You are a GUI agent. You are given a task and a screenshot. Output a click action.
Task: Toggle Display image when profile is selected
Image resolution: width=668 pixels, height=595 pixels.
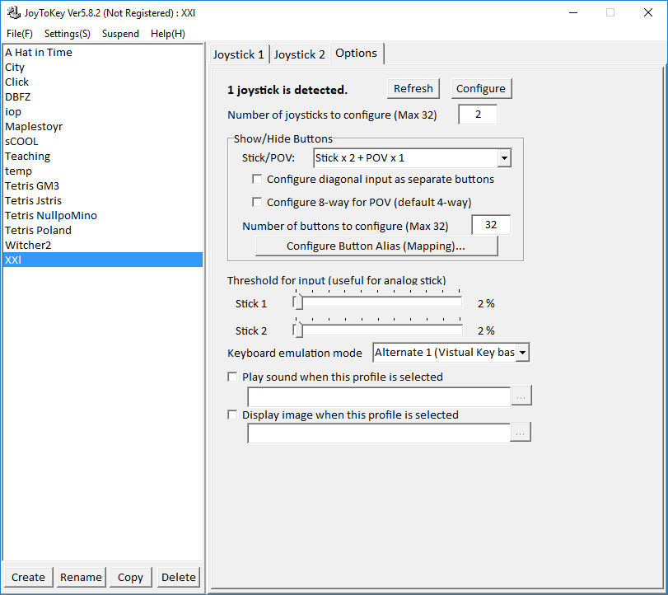(232, 415)
